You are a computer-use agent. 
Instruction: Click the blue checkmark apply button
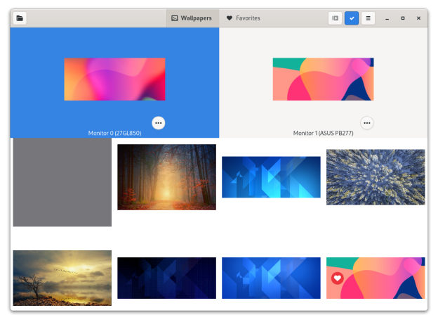352,18
